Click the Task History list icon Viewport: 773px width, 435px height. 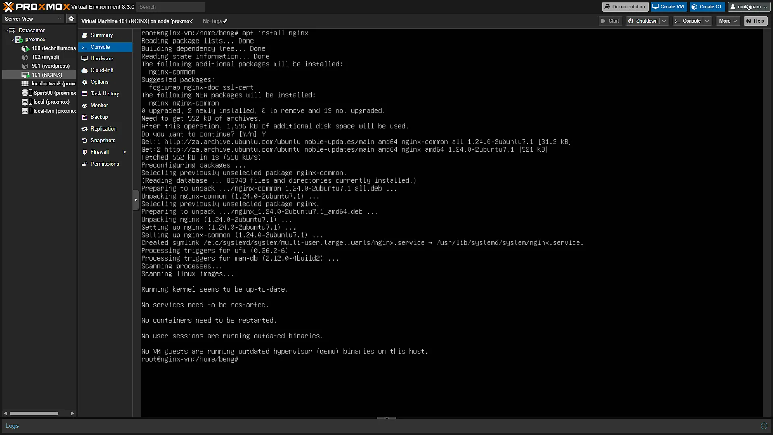point(85,94)
